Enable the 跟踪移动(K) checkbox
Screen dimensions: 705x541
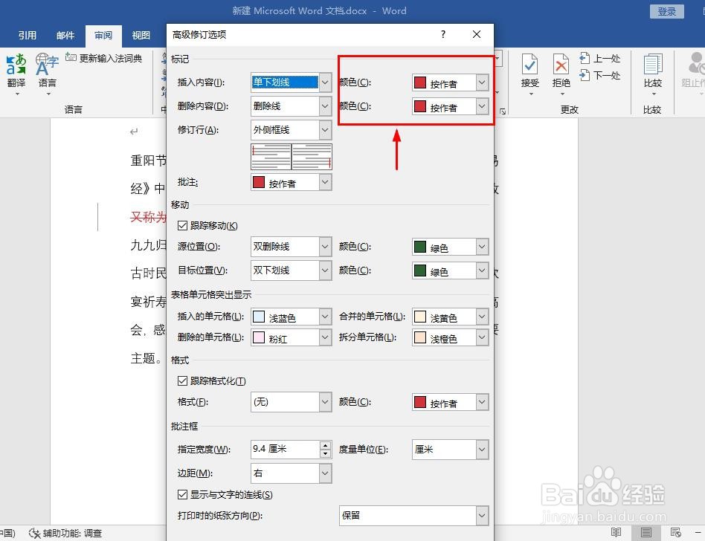[x=182, y=225]
